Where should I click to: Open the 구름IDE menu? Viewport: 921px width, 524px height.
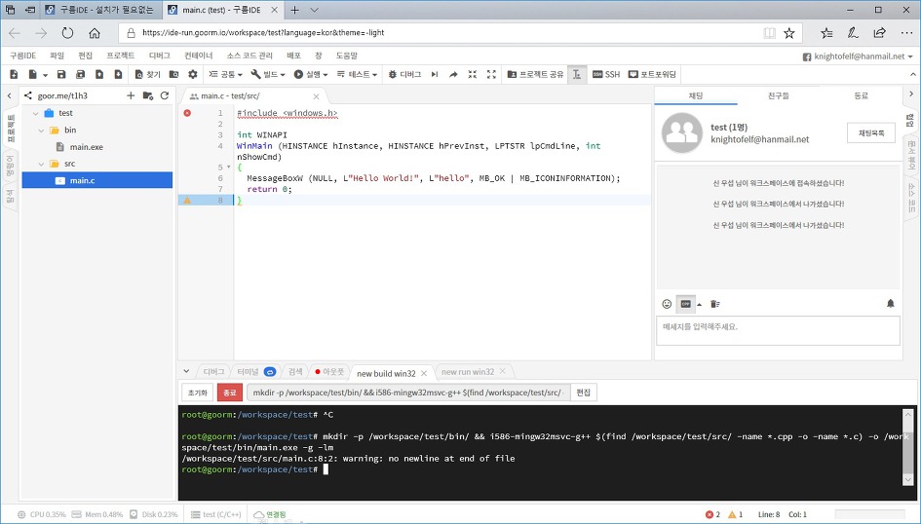tap(23, 56)
